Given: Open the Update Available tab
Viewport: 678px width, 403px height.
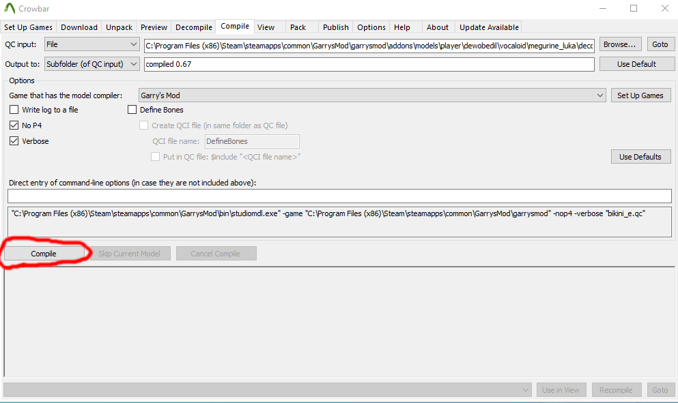Looking at the screenshot, I should coord(489,27).
